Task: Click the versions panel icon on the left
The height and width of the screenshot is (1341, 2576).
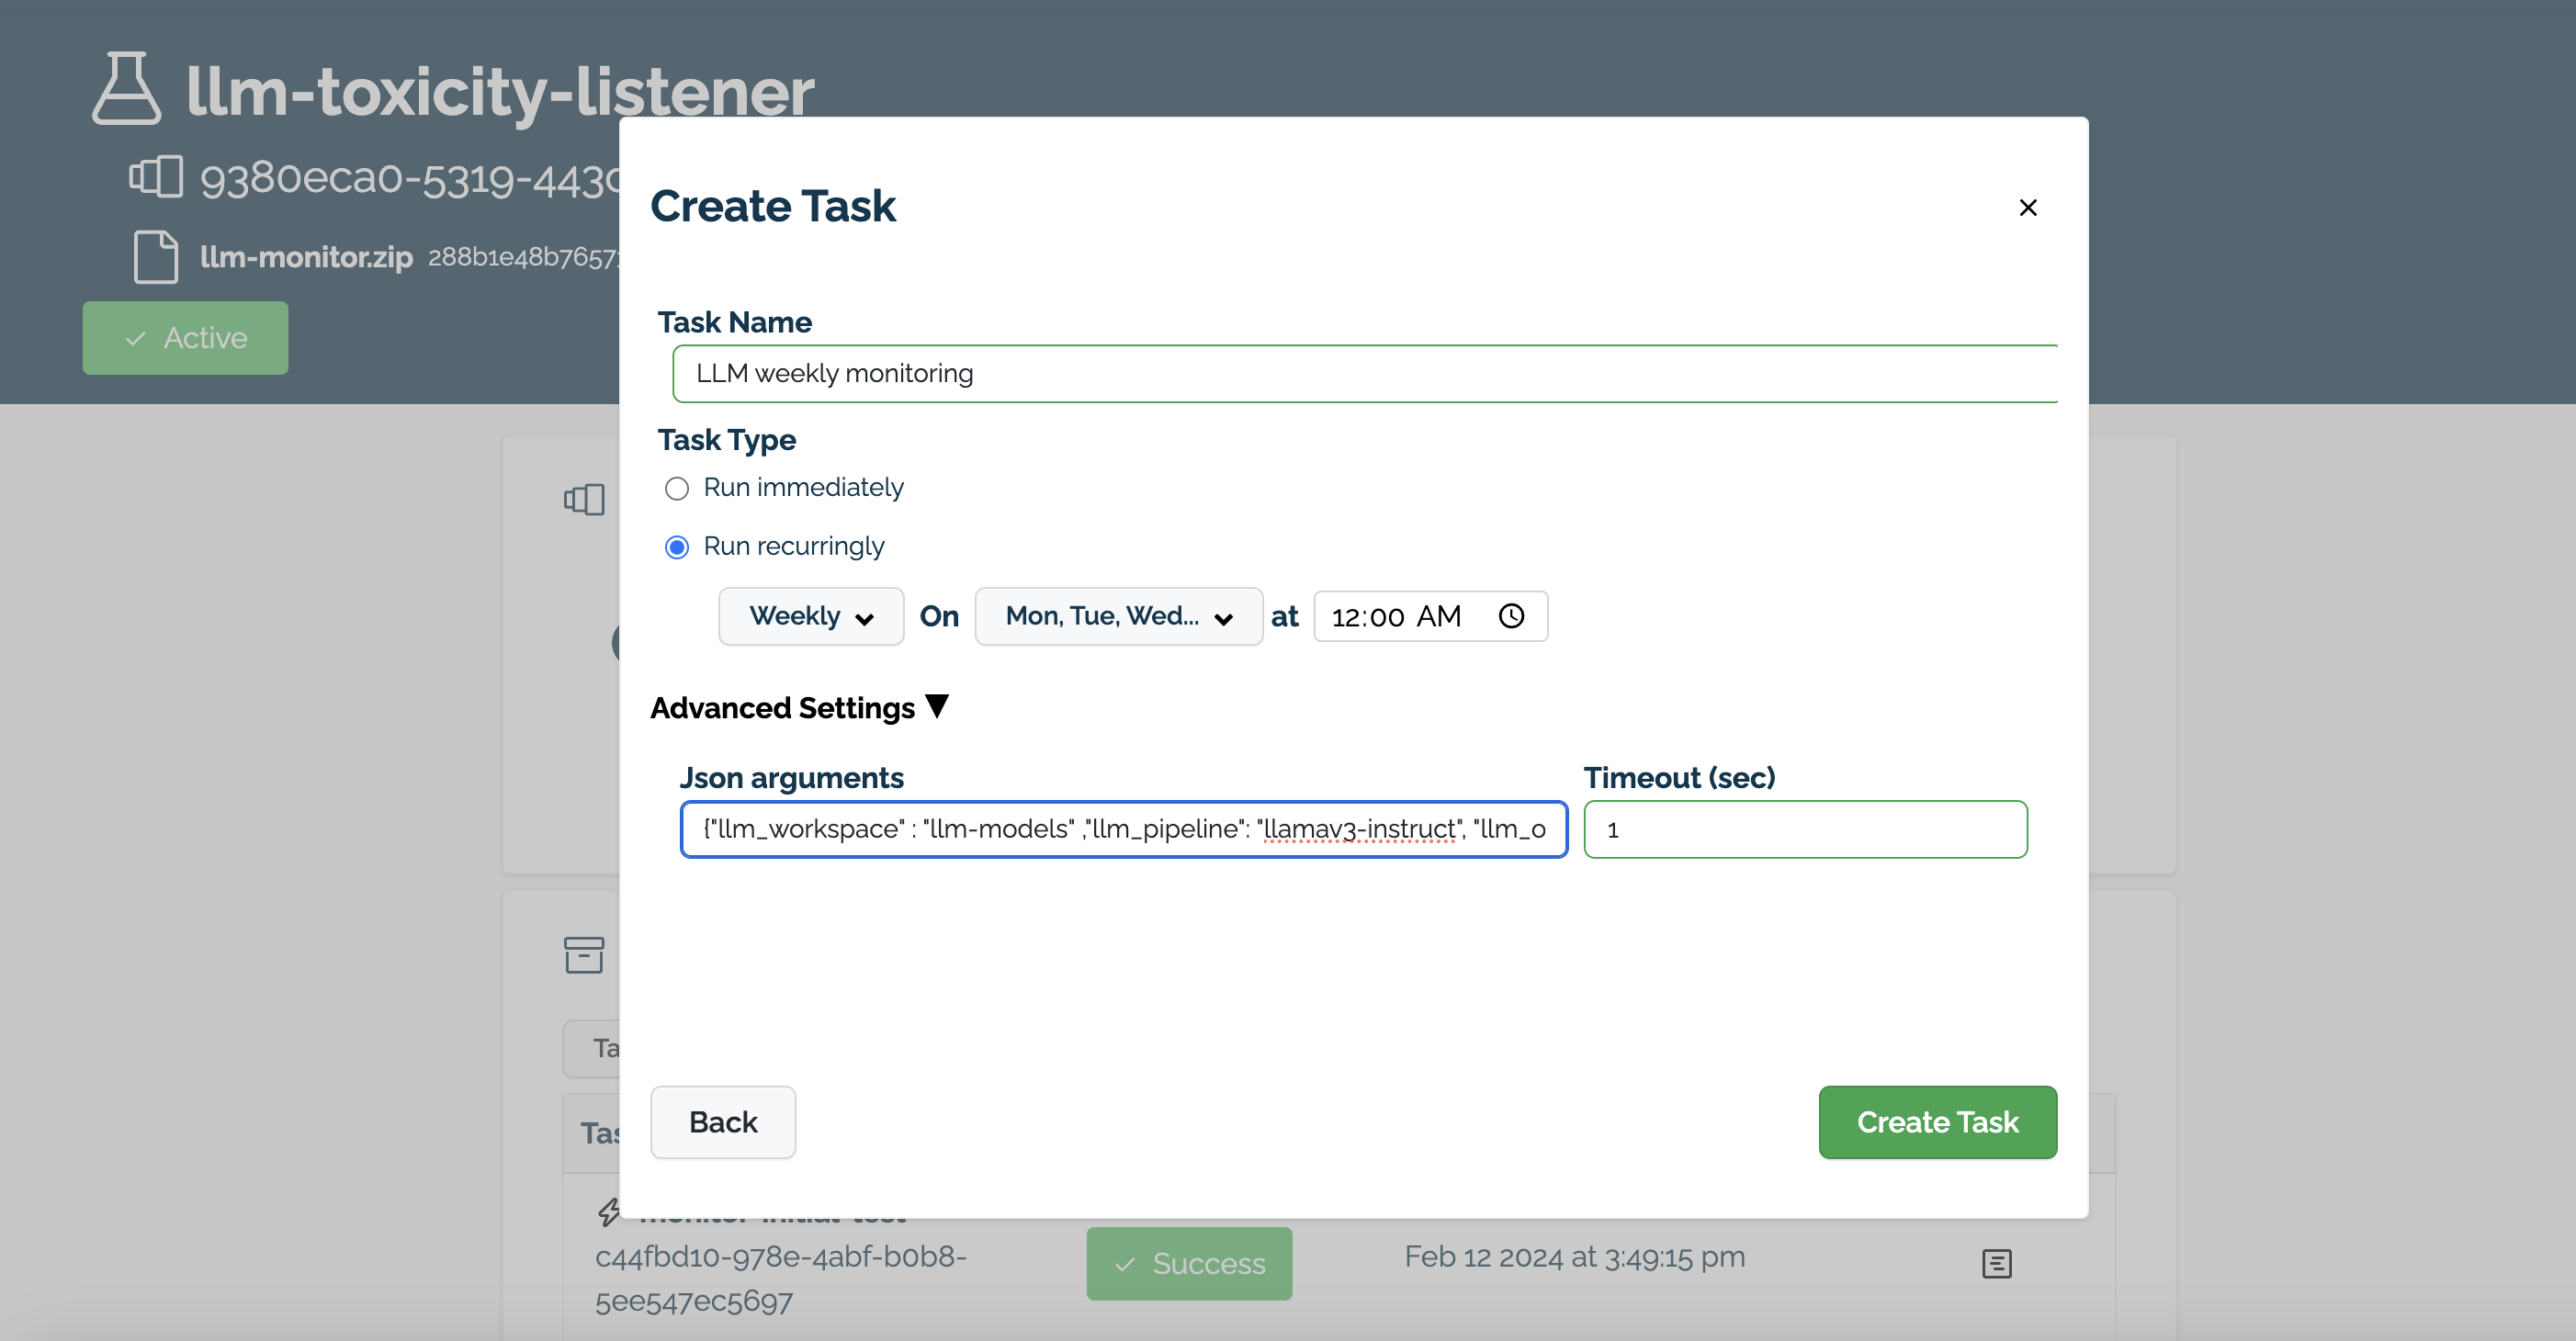Action: [x=585, y=499]
